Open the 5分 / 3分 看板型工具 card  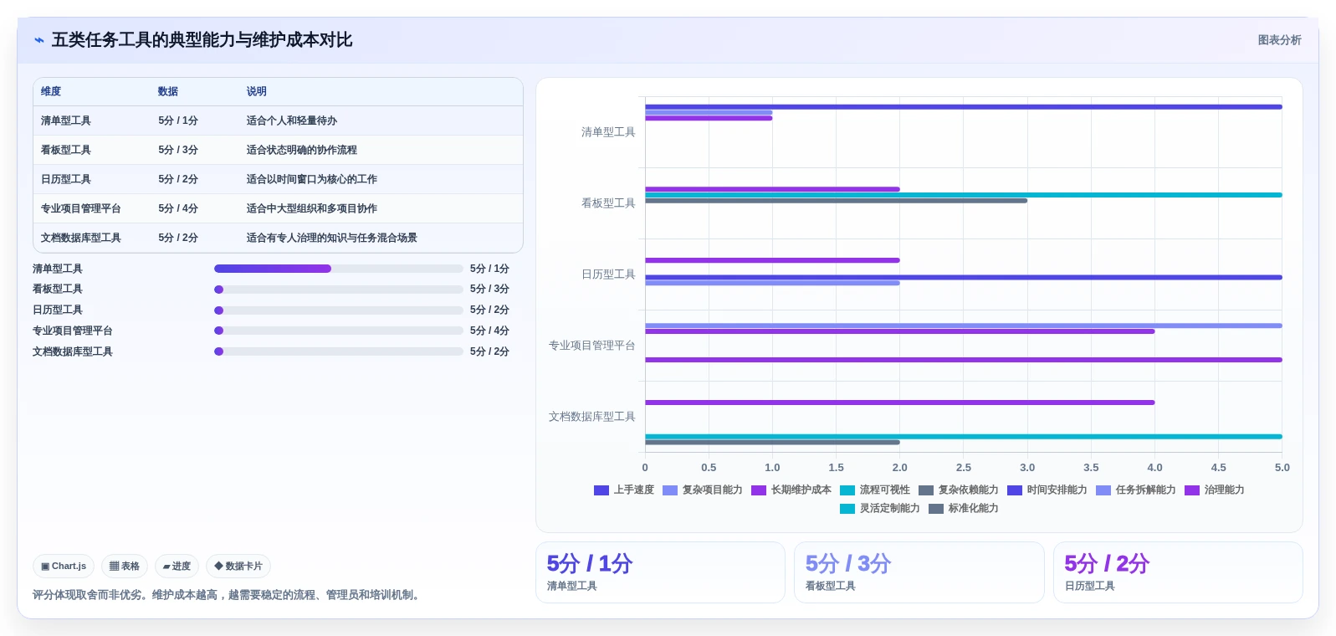click(x=919, y=572)
